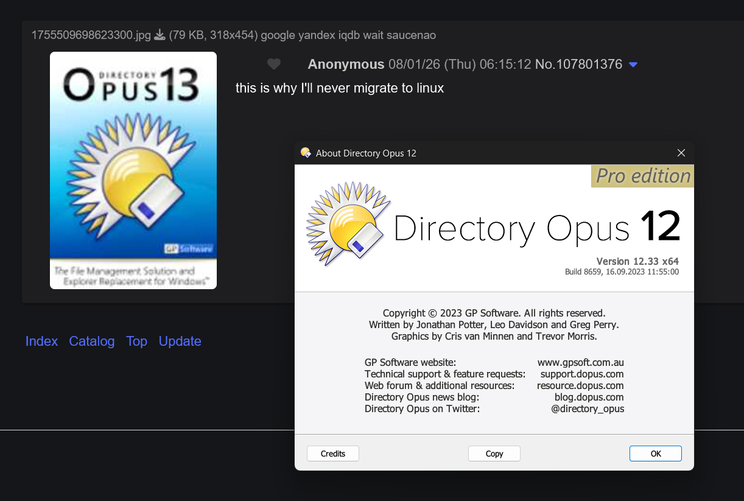Click the heart icon beside Anonymous
This screenshot has height=501, width=744.
(274, 64)
